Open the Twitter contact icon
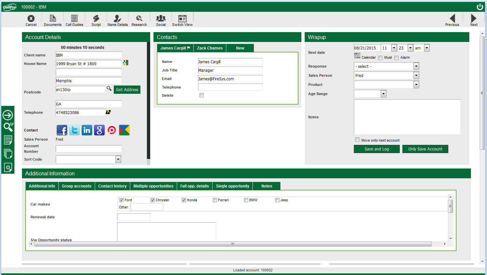 pos(74,130)
